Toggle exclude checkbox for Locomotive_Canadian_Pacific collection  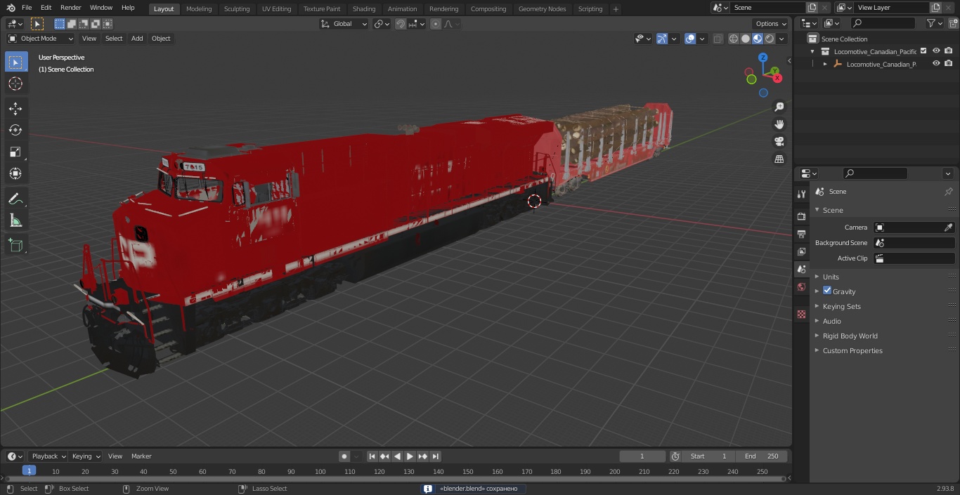click(923, 51)
